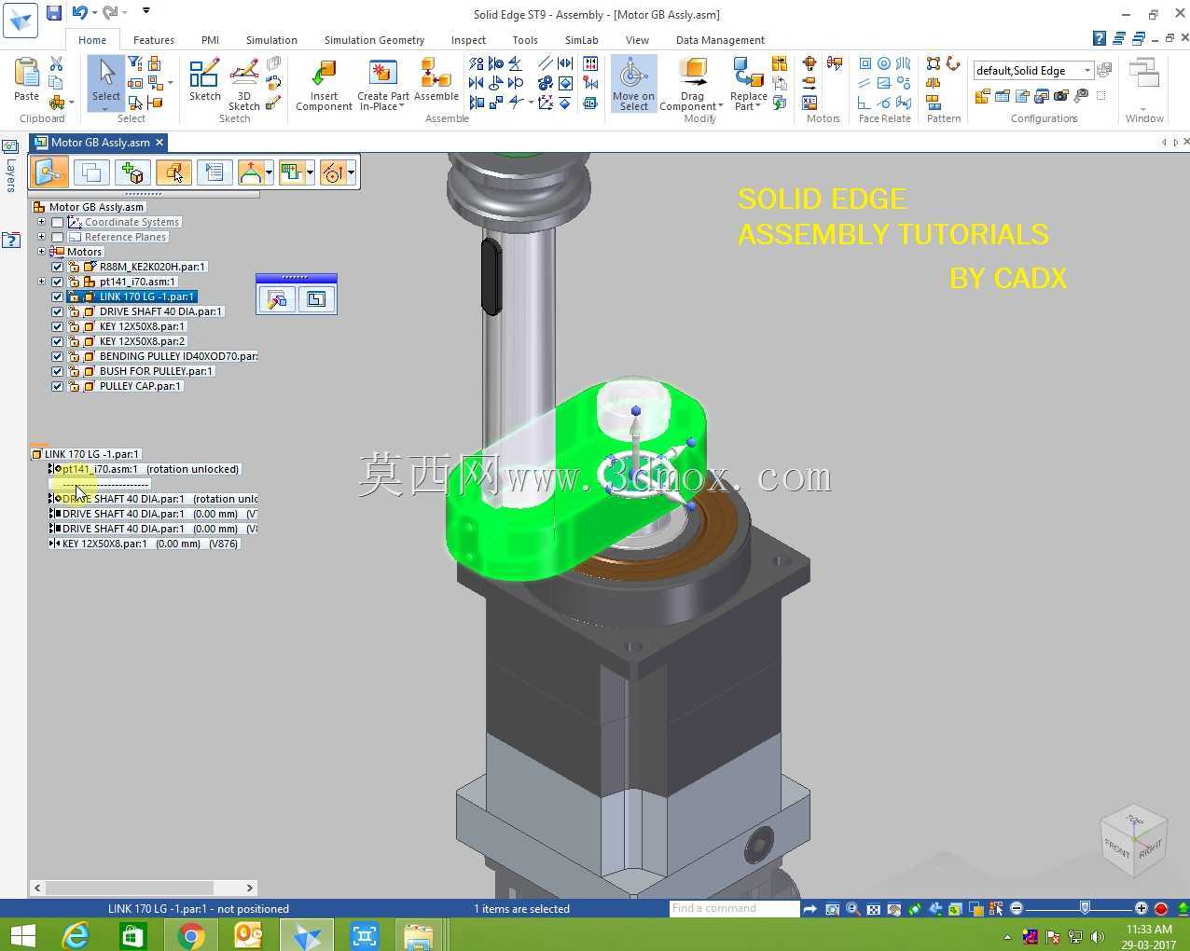Click the left button in floating quick bar
Viewport: 1190px width, 951px height.
[277, 299]
